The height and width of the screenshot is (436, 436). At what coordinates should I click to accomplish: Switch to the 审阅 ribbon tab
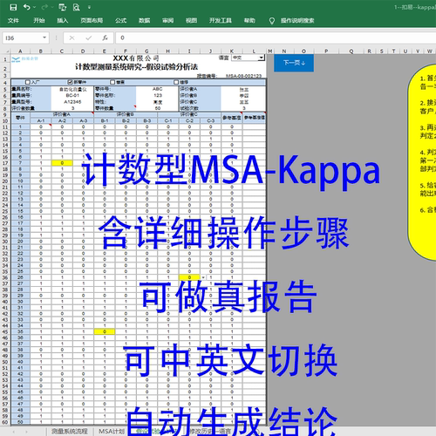point(167,20)
